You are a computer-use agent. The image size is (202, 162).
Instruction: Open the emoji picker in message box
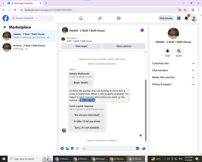[137, 149]
